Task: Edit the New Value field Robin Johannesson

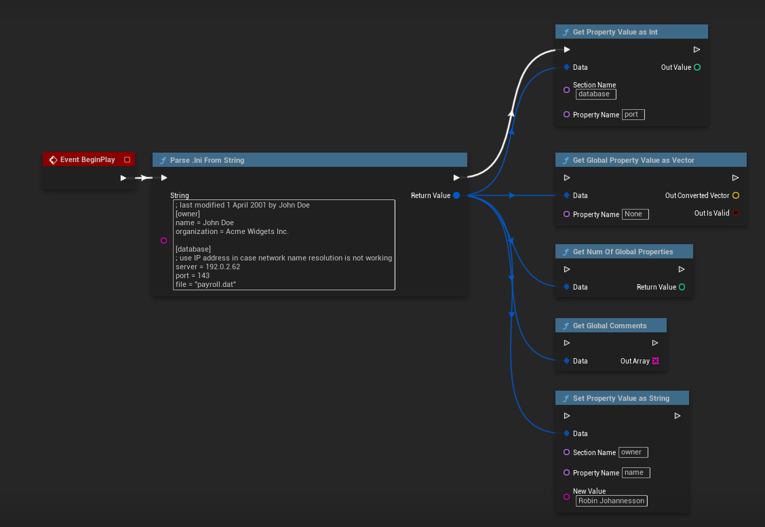Action: (x=612, y=501)
